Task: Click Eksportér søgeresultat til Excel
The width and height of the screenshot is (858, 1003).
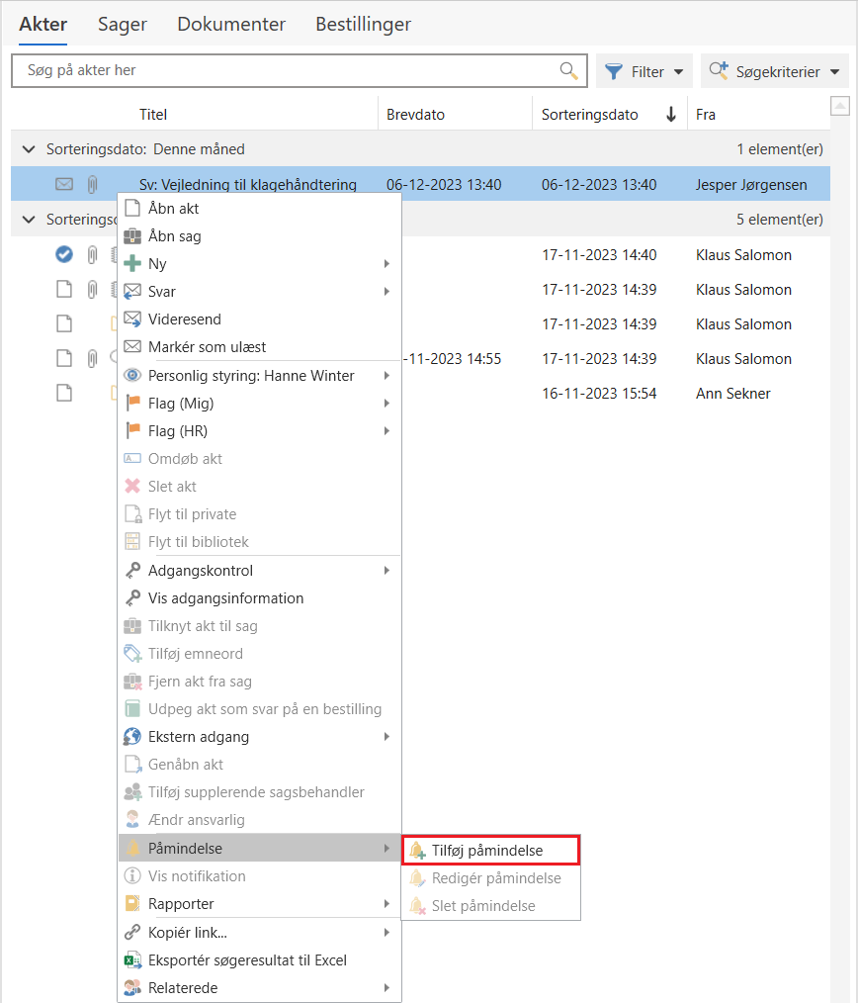Action: coord(247,959)
